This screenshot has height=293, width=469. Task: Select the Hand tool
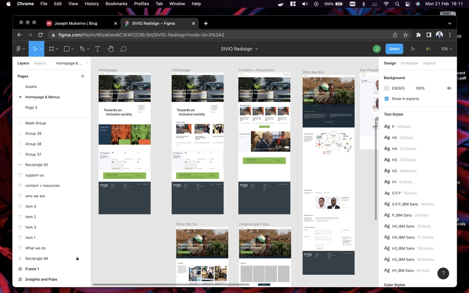pos(110,49)
